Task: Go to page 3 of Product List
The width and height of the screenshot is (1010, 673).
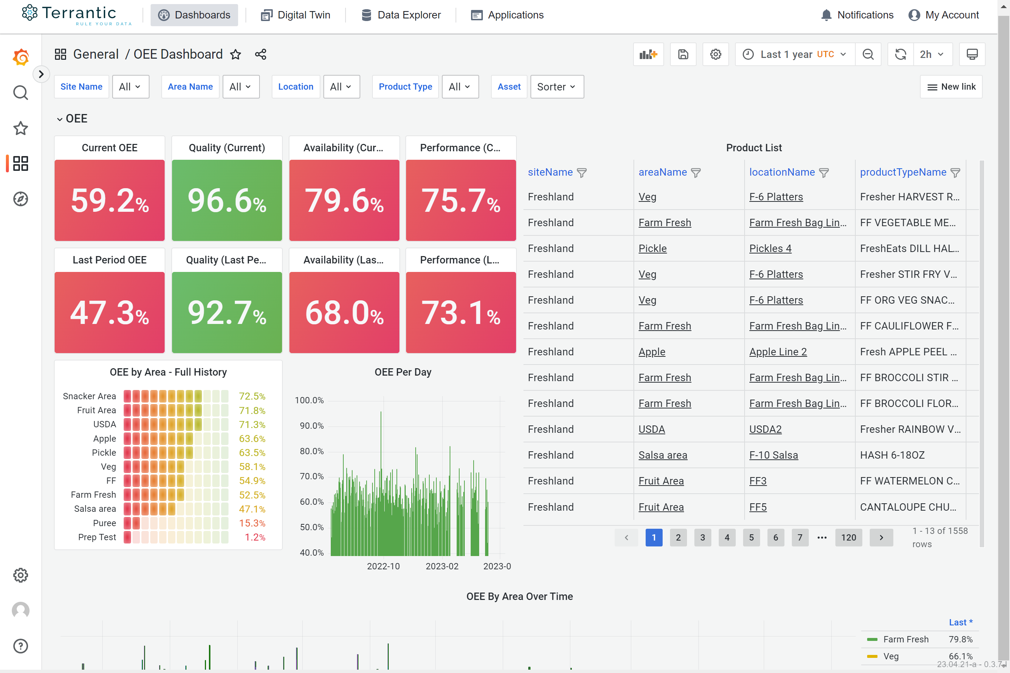Action: point(702,537)
